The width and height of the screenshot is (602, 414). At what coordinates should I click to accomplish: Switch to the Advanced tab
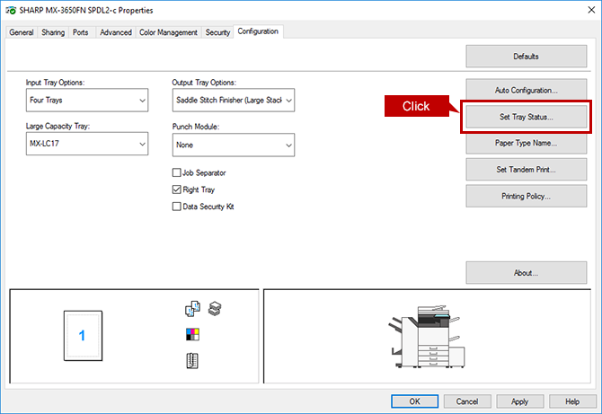coord(116,32)
